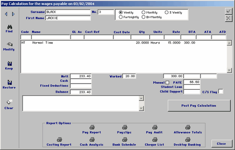
Task: Click the Cost Ref entry field
Action: tap(99, 37)
